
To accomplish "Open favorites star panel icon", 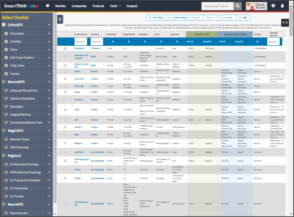I will click(285, 22).
